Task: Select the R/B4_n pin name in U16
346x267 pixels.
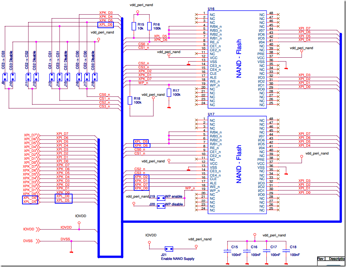Action: (215, 27)
